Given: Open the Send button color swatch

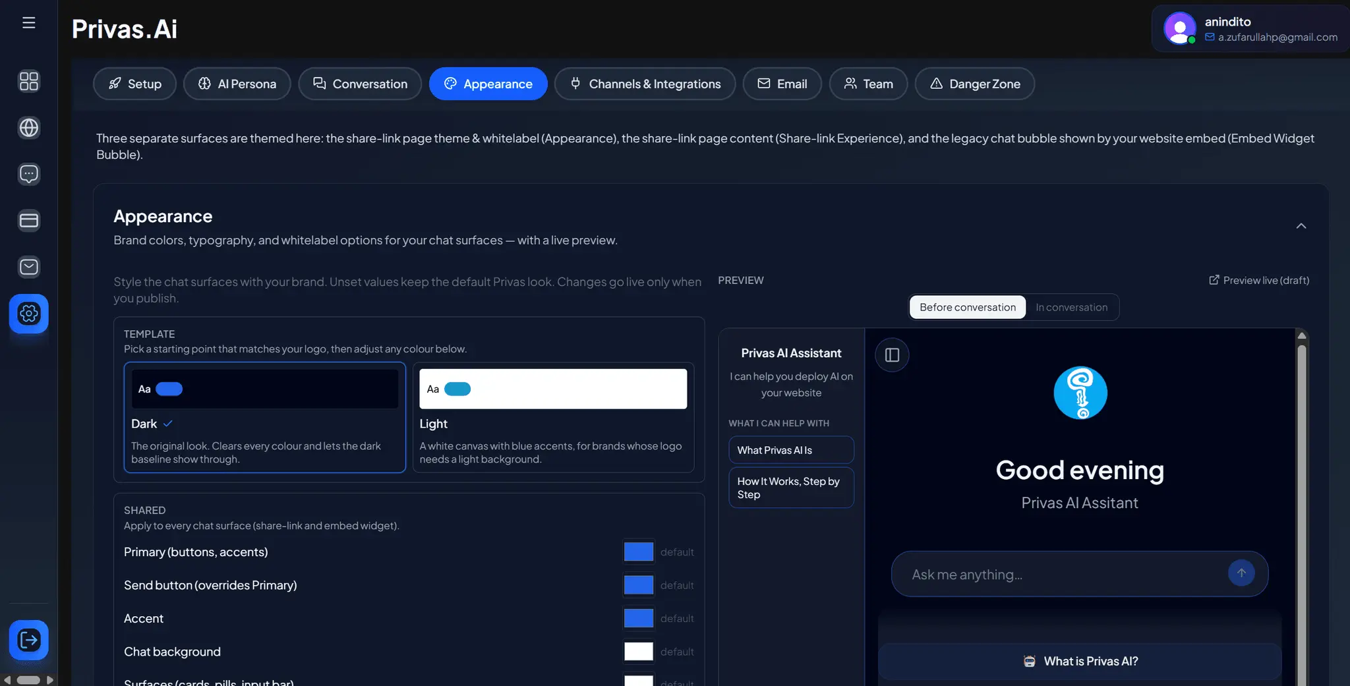Looking at the screenshot, I should pyautogui.click(x=639, y=585).
